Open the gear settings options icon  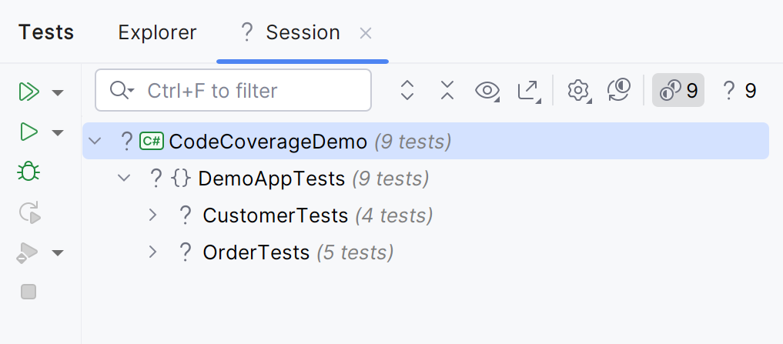tap(578, 91)
